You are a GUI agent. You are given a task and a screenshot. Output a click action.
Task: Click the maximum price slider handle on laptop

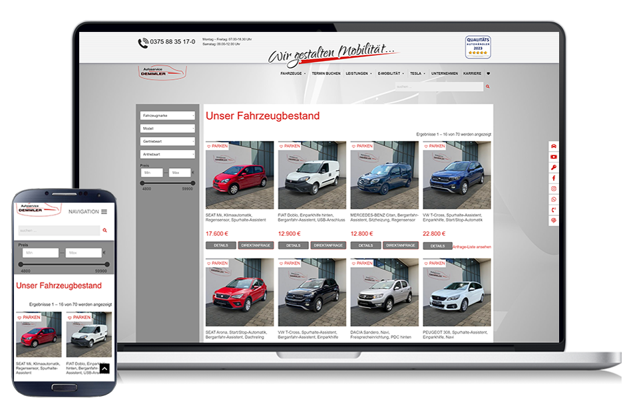coord(193,183)
